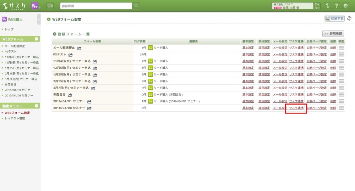355x191 pixels.
Task: Open share icon for PSテスト form
Action: tap(71, 55)
